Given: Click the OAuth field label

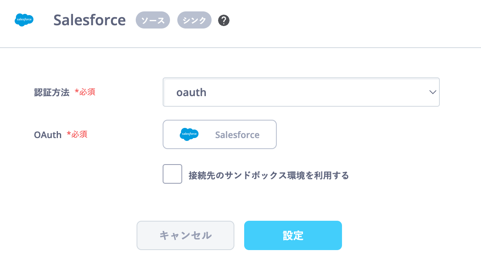Looking at the screenshot, I should (x=48, y=135).
